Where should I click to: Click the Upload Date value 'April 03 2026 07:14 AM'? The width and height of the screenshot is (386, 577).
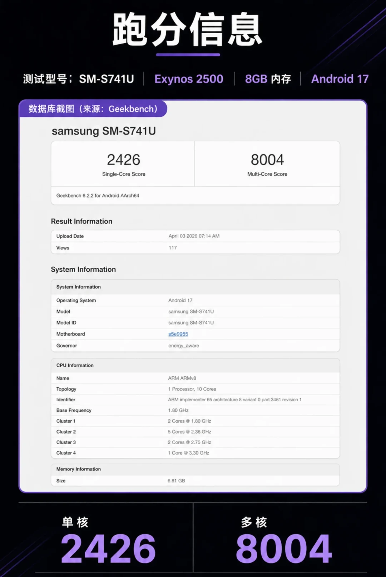pyautogui.click(x=194, y=236)
